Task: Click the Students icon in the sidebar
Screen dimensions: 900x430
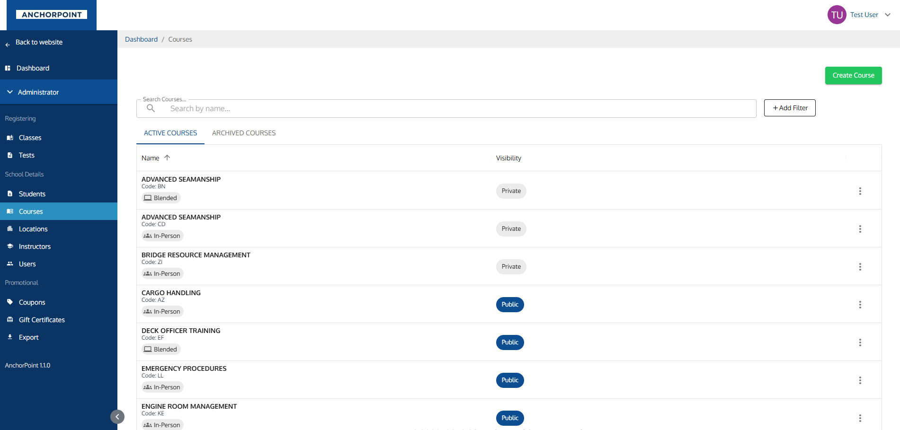Action: [10, 193]
